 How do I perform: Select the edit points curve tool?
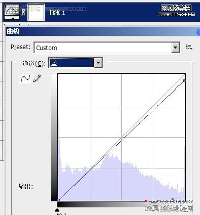[x=25, y=78]
